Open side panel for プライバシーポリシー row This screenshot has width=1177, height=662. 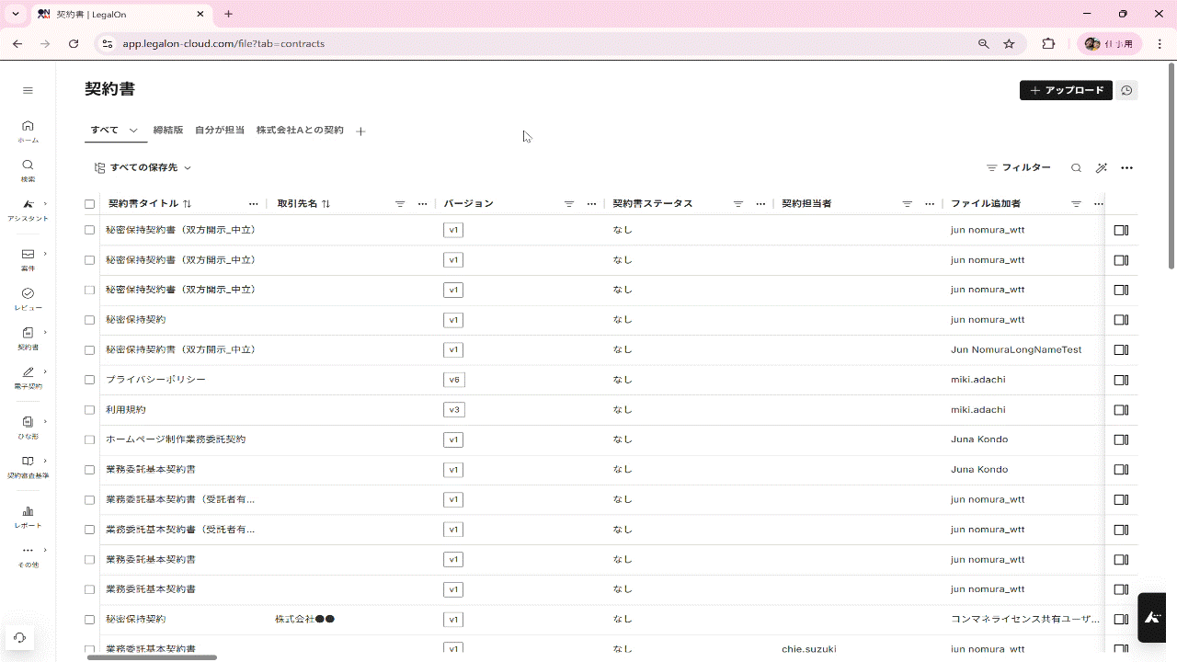1121,380
